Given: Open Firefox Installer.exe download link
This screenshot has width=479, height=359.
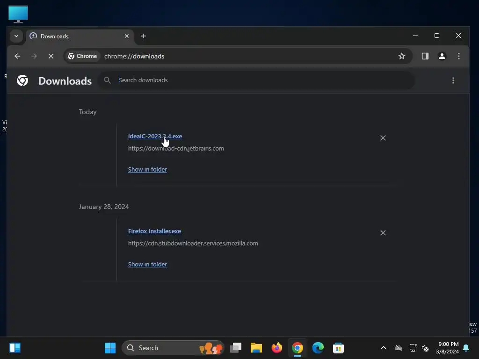Looking at the screenshot, I should (x=154, y=231).
